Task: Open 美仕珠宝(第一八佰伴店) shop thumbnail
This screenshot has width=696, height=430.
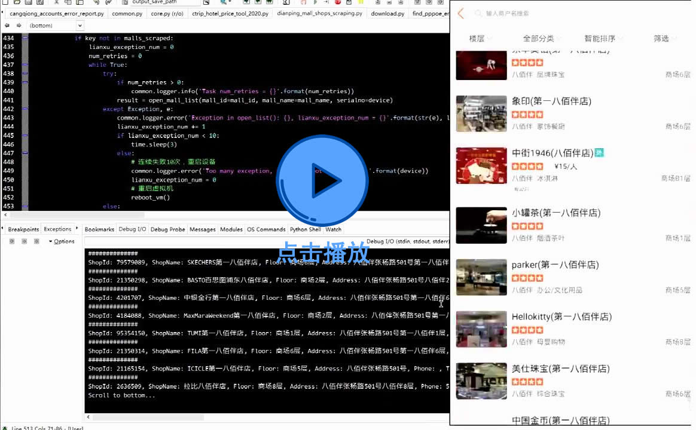Action: click(x=481, y=381)
